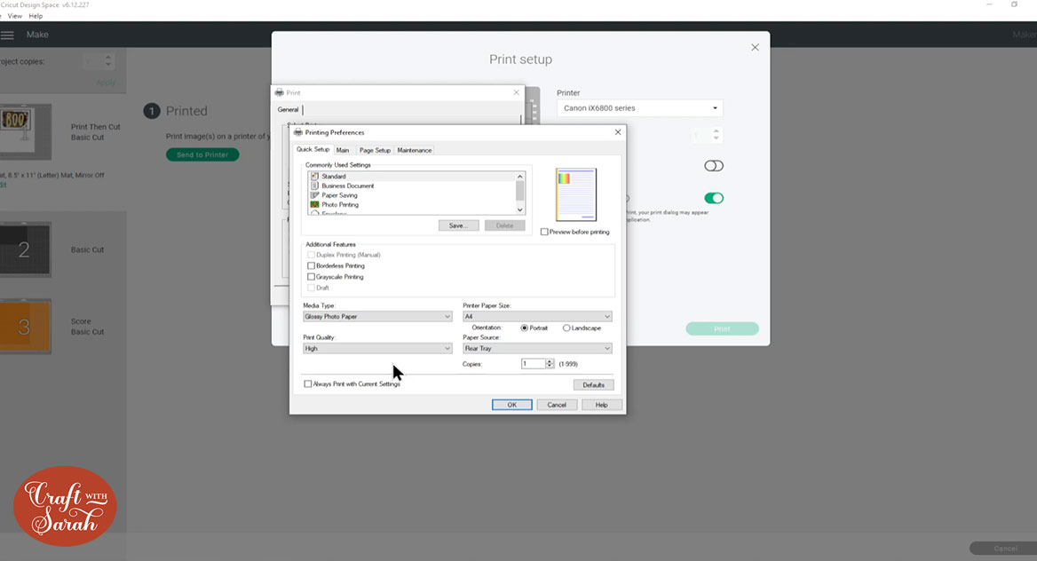Click the Save... button

458,225
